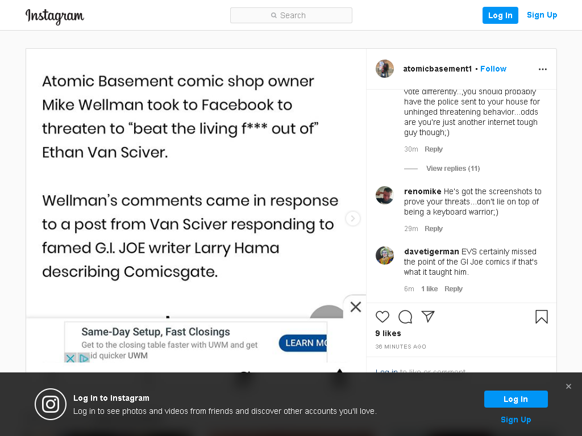
Task: View the 1 like on davetigerman's comment
Action: tap(429, 288)
